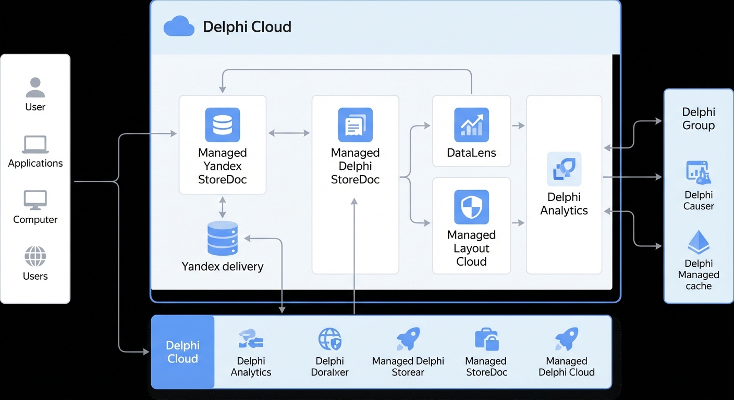
Task: Click the Managed StoreDoc briefcase icon
Action: pyautogui.click(x=487, y=339)
